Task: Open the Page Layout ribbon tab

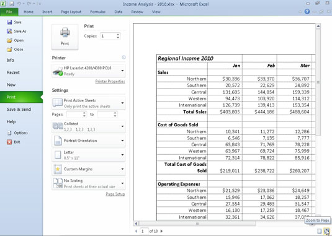Action: (x=71, y=12)
